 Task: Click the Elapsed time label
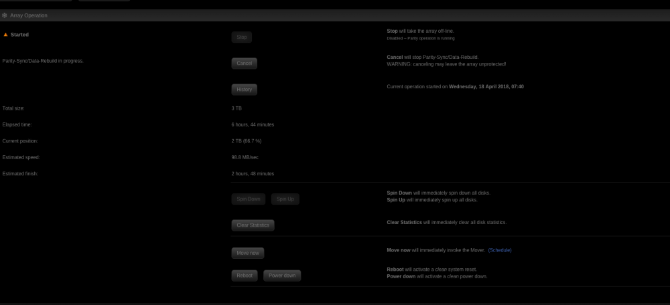[17, 124]
